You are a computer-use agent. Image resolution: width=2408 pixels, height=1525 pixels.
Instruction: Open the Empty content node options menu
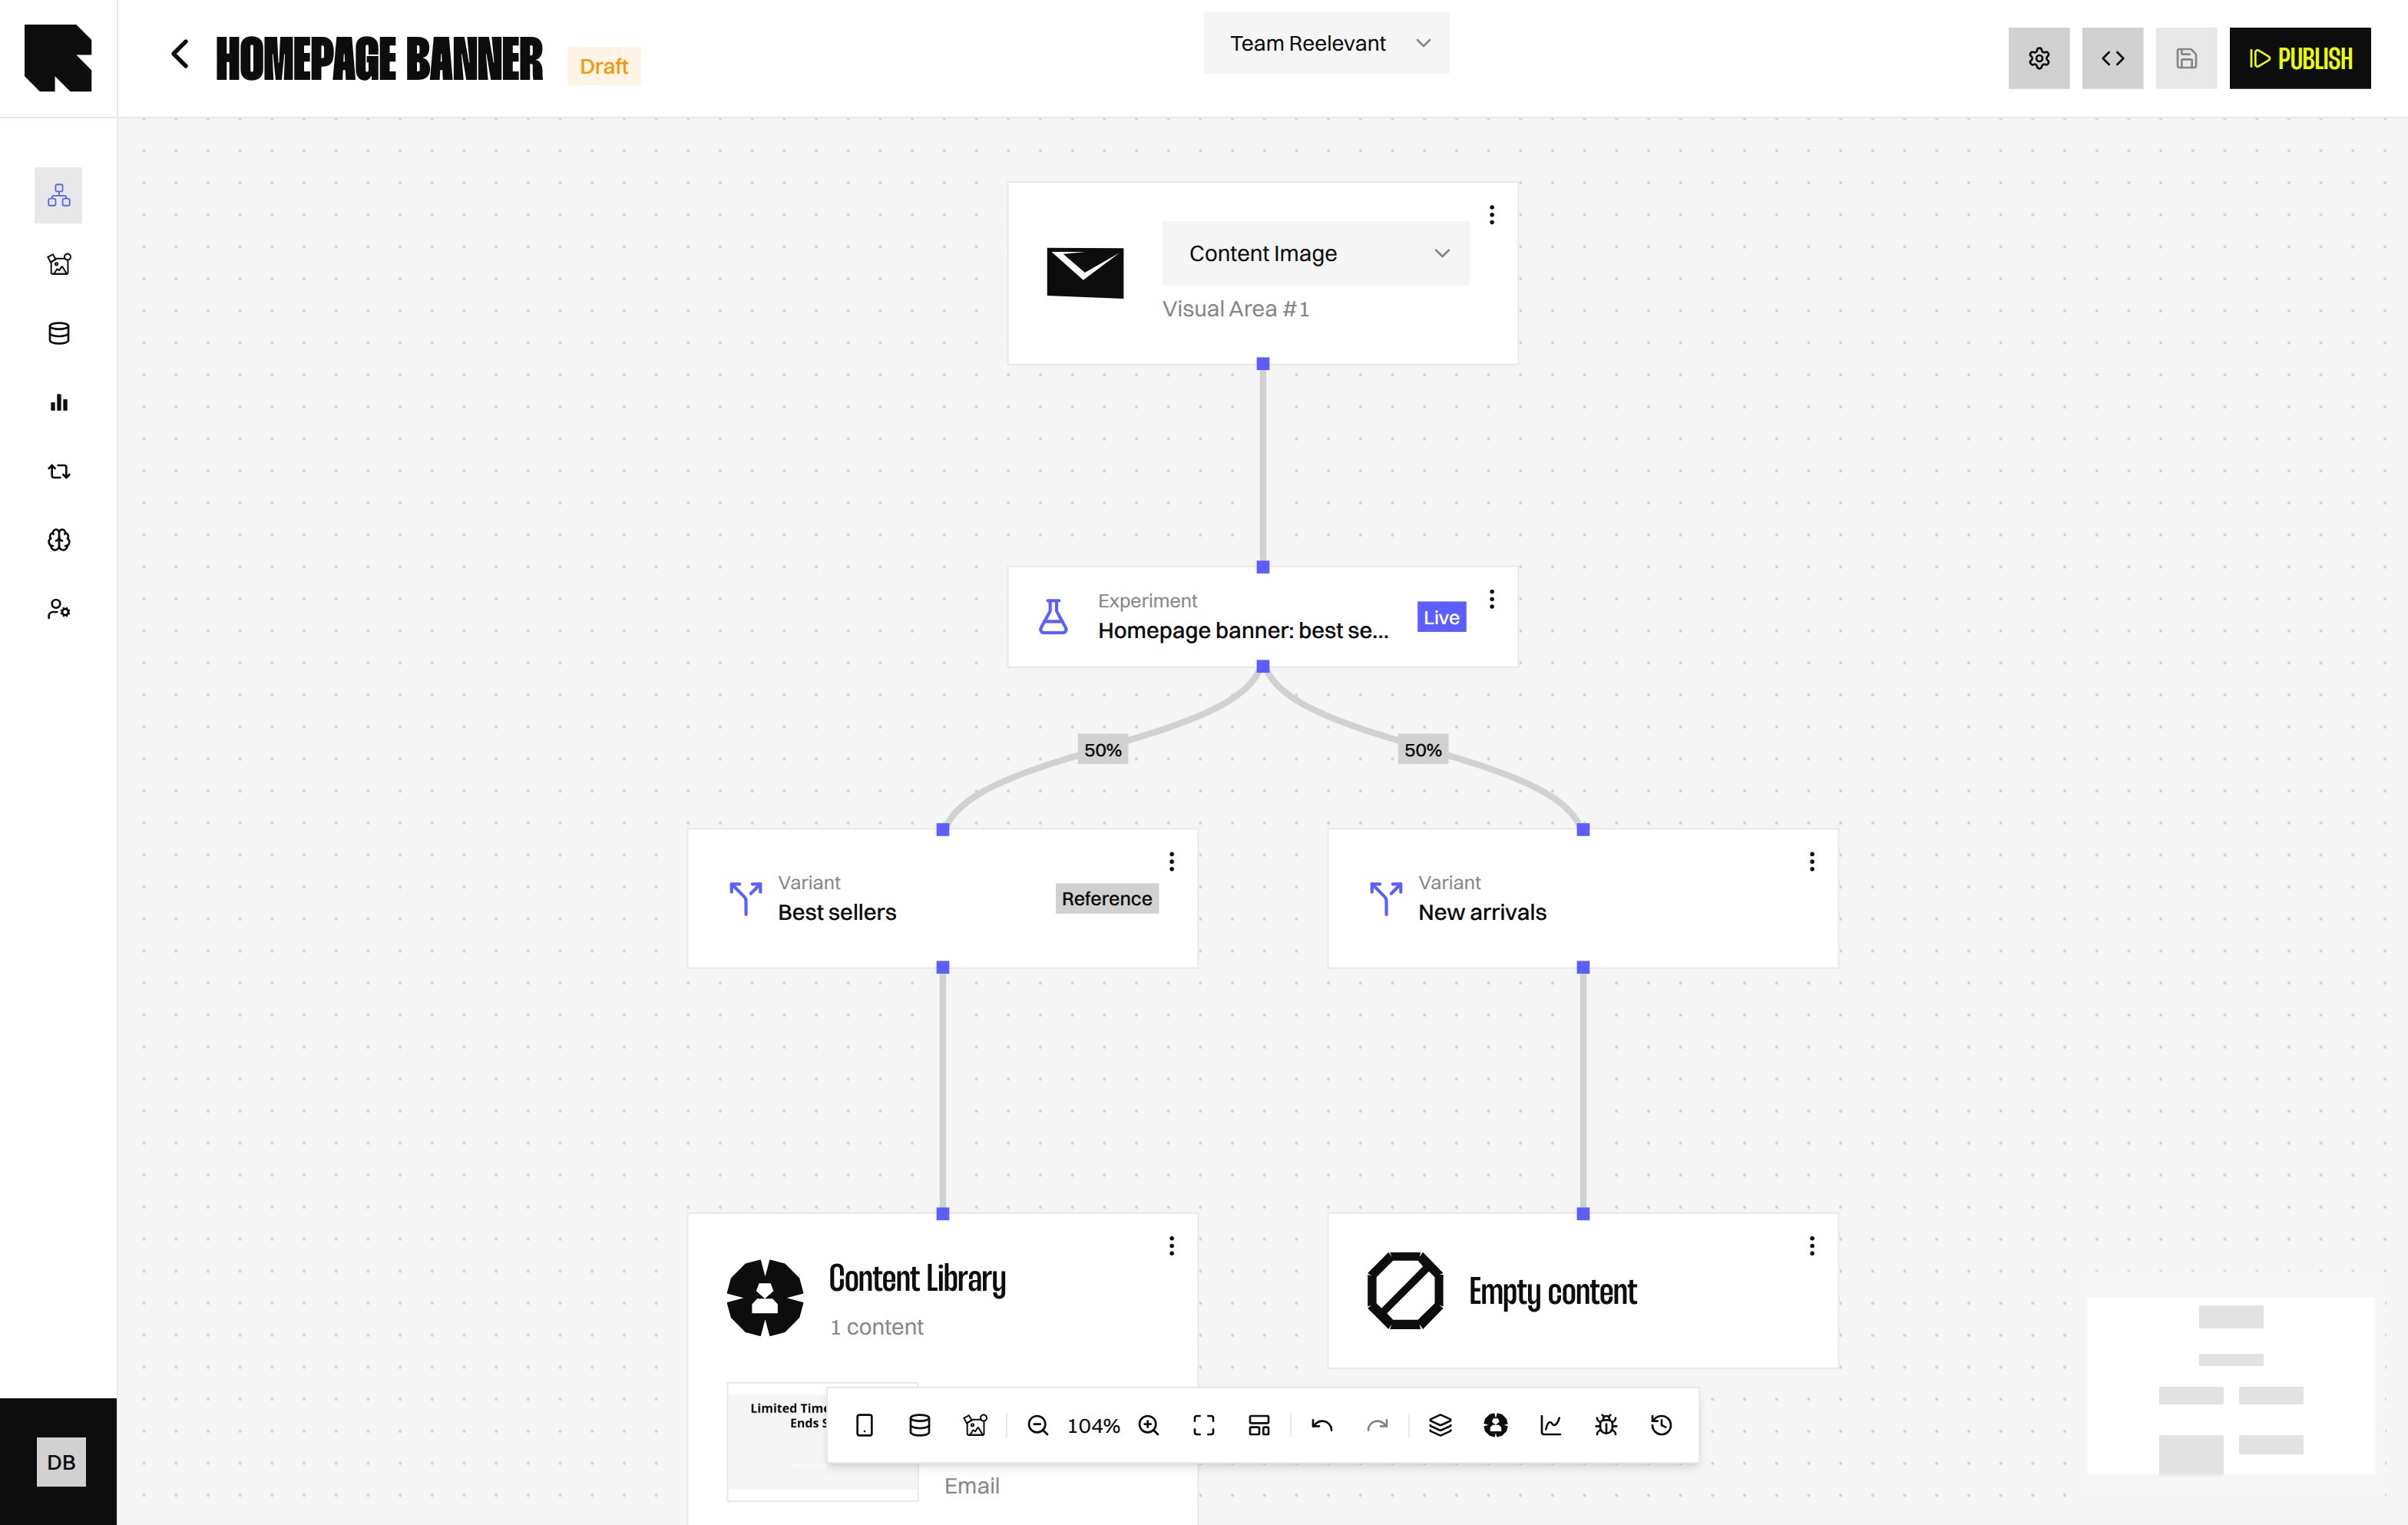[1812, 1245]
